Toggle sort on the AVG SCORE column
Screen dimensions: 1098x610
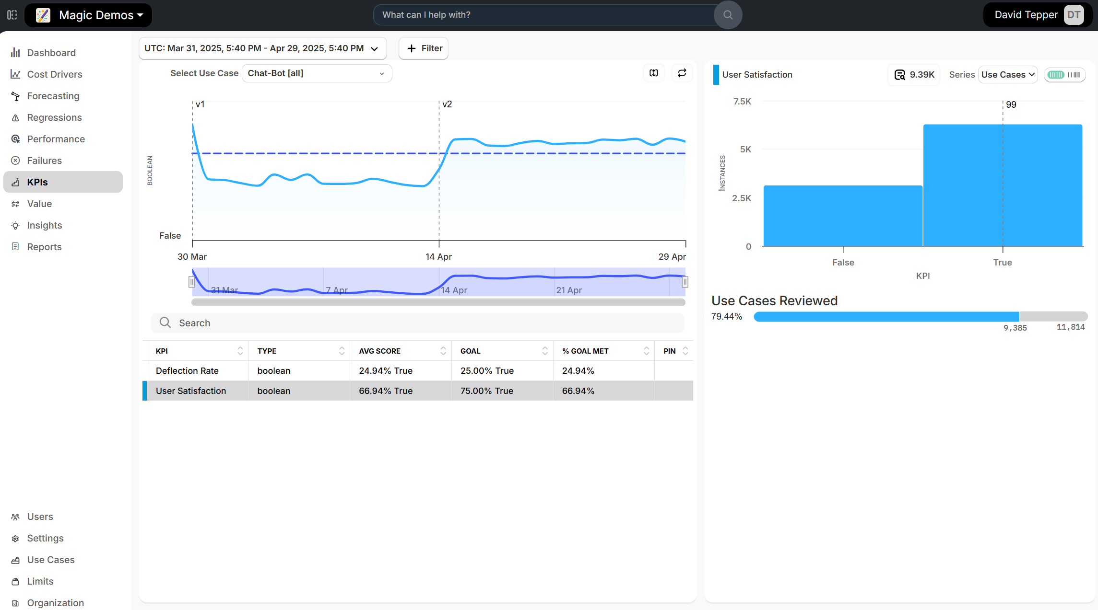click(443, 351)
